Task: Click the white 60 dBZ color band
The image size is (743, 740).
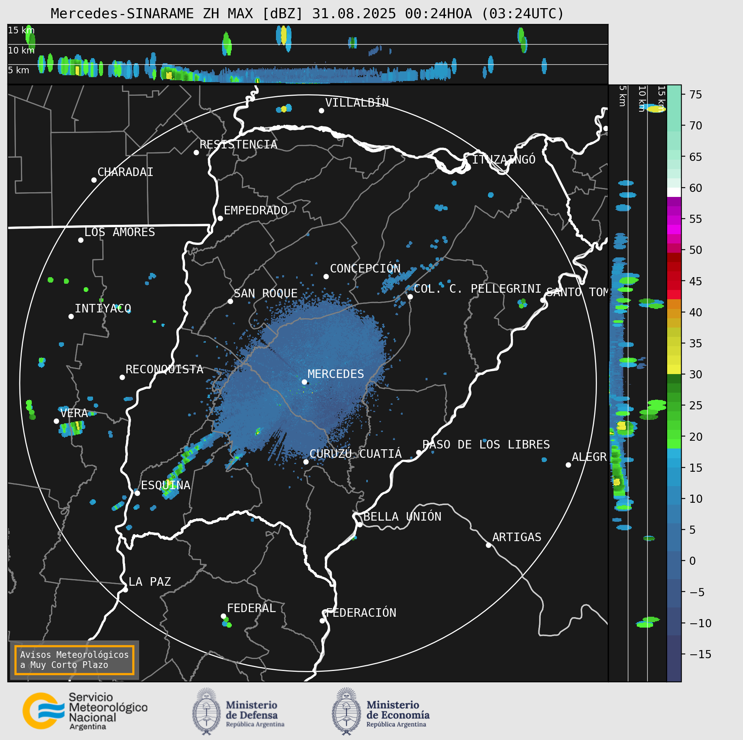Action: pos(674,192)
